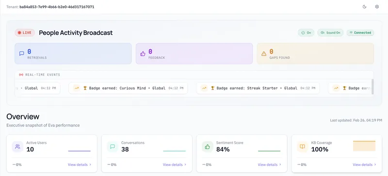Open the Retrievals stat card
This screenshot has height=176, width=388.
(x=73, y=54)
